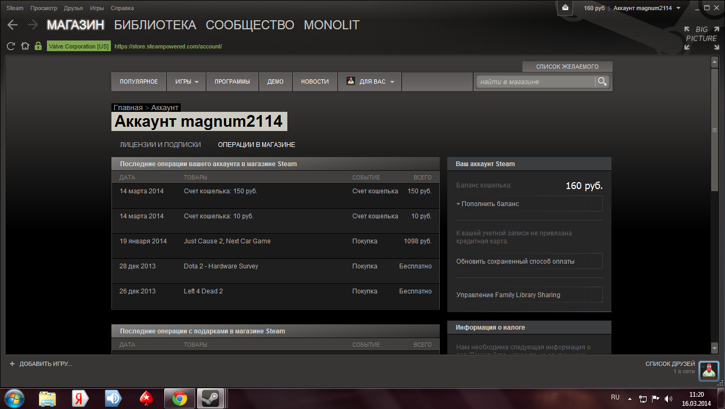The image size is (725, 409).
Task: Click the store search magnifier icon
Action: coord(602,81)
